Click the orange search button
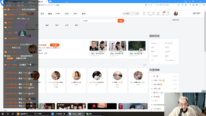The height and width of the screenshot is (116, 206). pos(121,21)
